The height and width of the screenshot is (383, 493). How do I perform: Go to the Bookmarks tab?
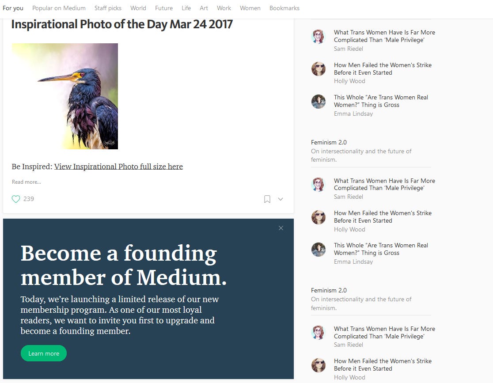tap(284, 8)
